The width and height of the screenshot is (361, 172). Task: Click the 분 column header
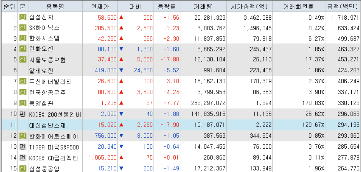[x=23, y=7]
